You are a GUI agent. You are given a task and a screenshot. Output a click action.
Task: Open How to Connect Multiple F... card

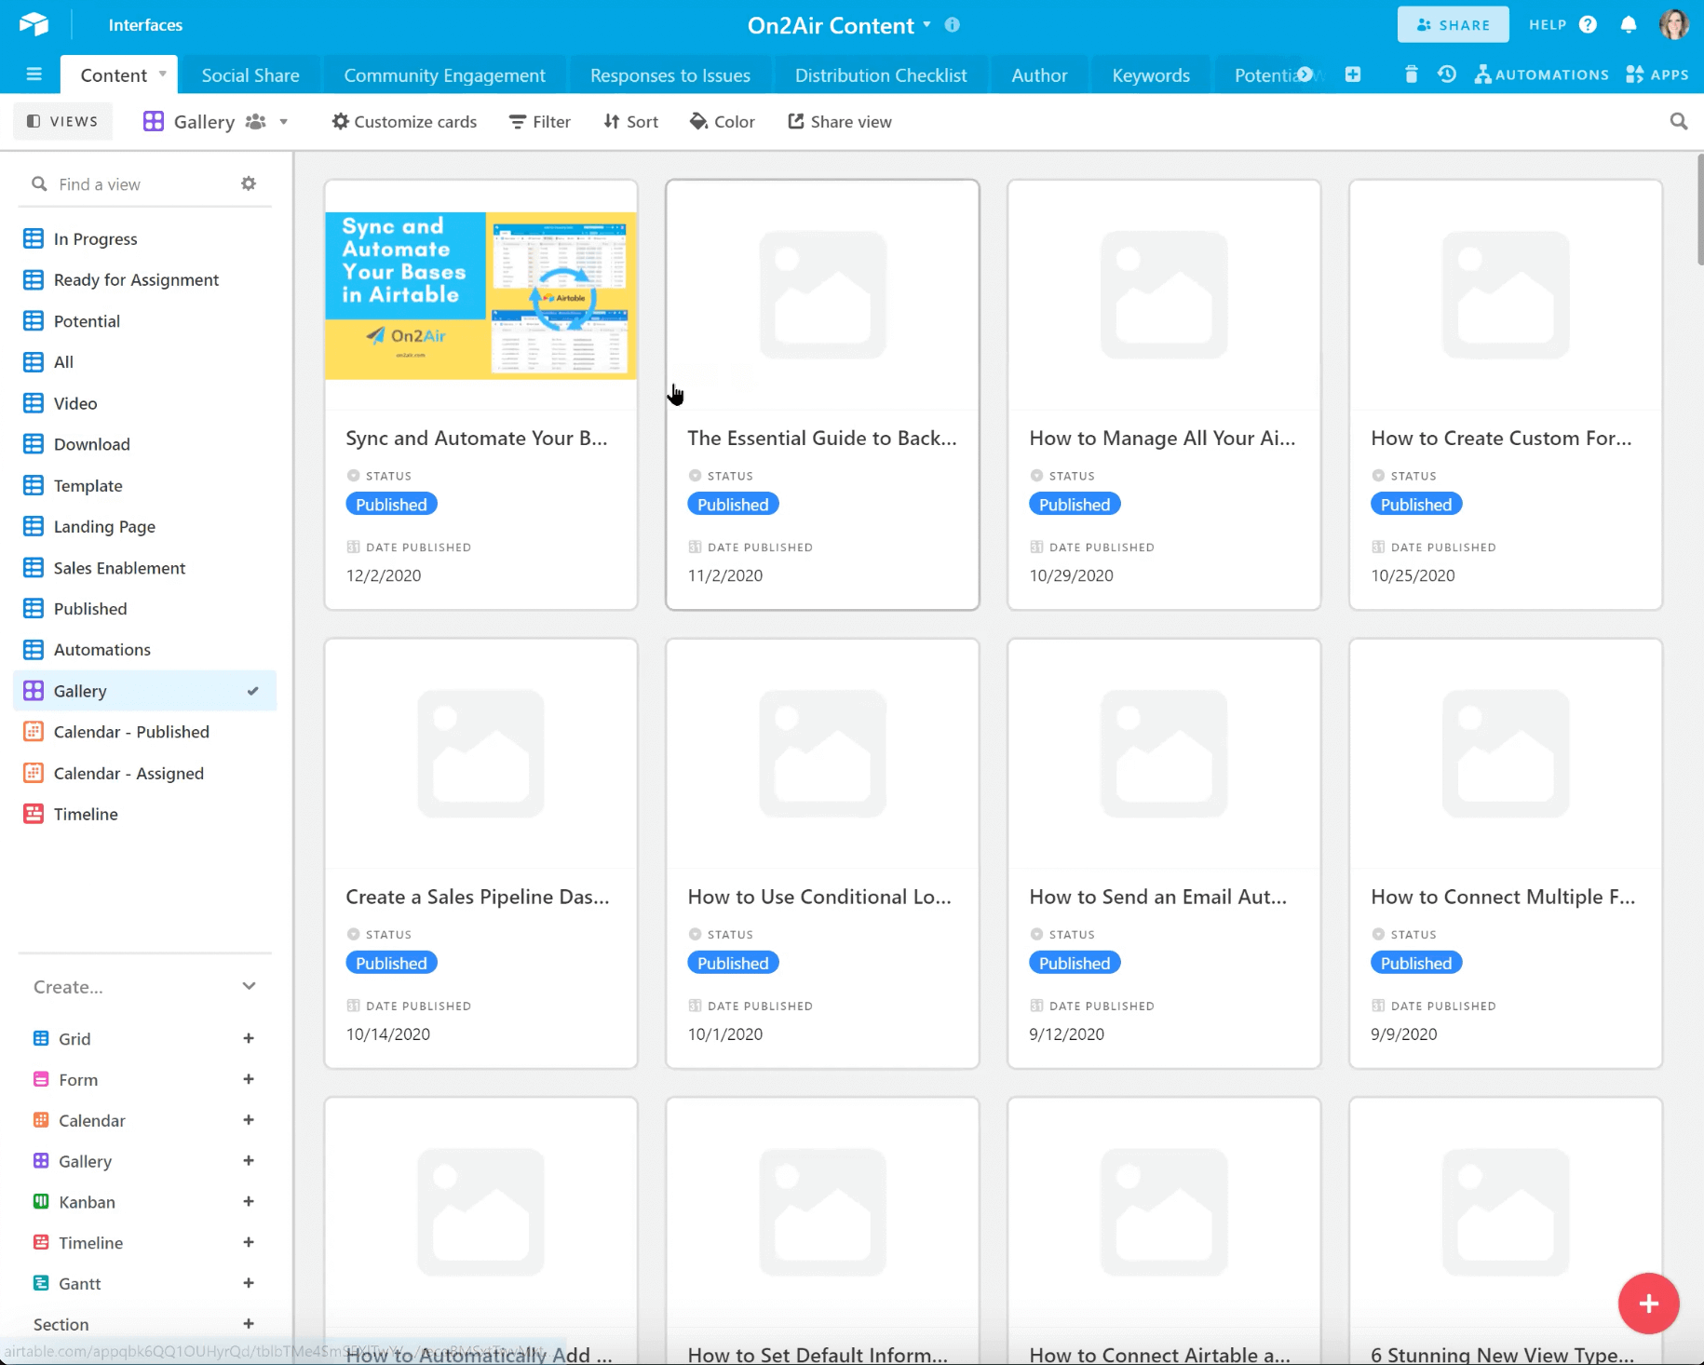(x=1506, y=854)
